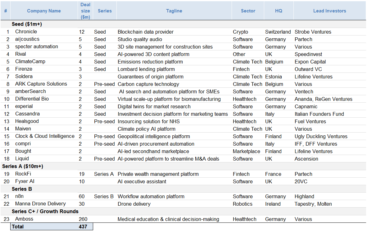Select the Marketplace sector cell
The width and height of the screenshot is (367, 234).
247,152
